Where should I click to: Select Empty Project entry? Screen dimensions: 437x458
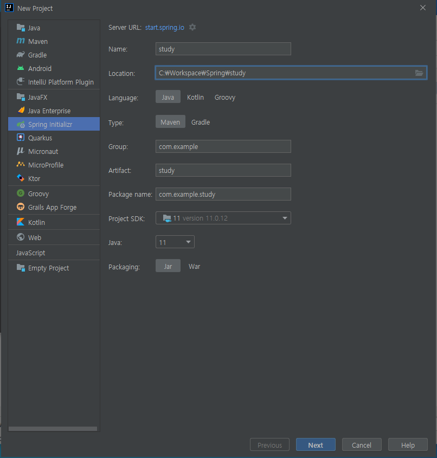tap(54, 268)
